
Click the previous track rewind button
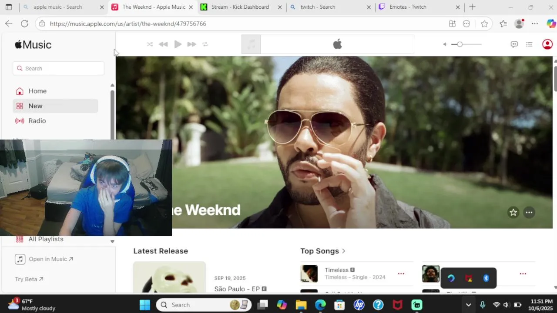pos(163,44)
